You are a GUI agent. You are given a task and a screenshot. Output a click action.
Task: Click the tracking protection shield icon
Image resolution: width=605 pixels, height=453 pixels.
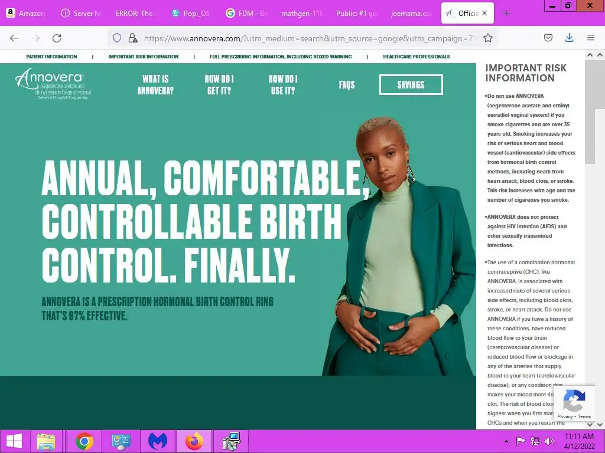(117, 38)
